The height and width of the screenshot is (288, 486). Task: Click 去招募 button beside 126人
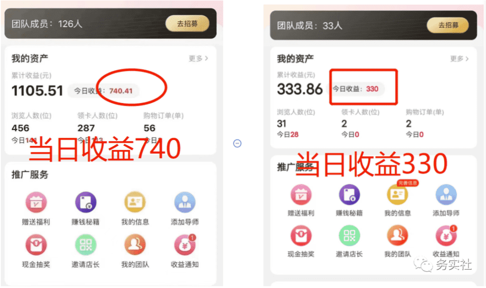187,23
